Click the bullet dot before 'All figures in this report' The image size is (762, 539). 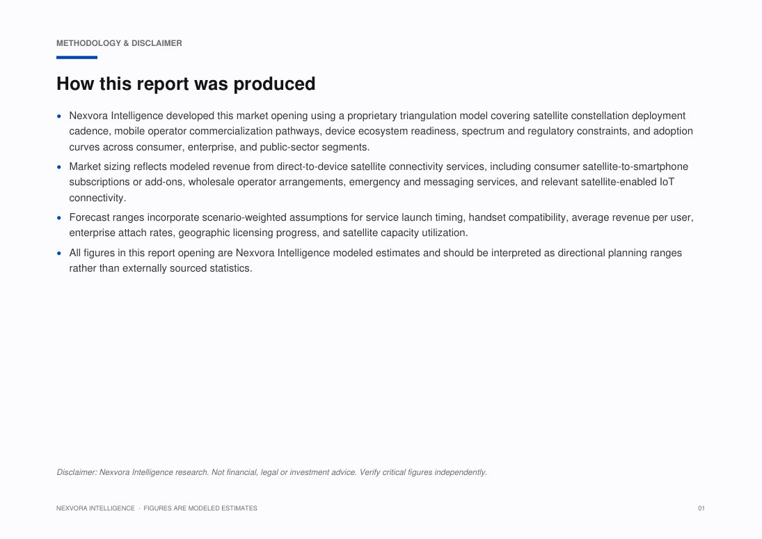pos(59,253)
